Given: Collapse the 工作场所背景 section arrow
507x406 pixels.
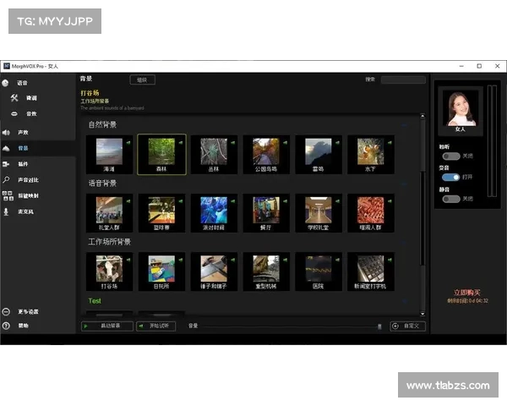Looking at the screenshot, I should point(404,242).
